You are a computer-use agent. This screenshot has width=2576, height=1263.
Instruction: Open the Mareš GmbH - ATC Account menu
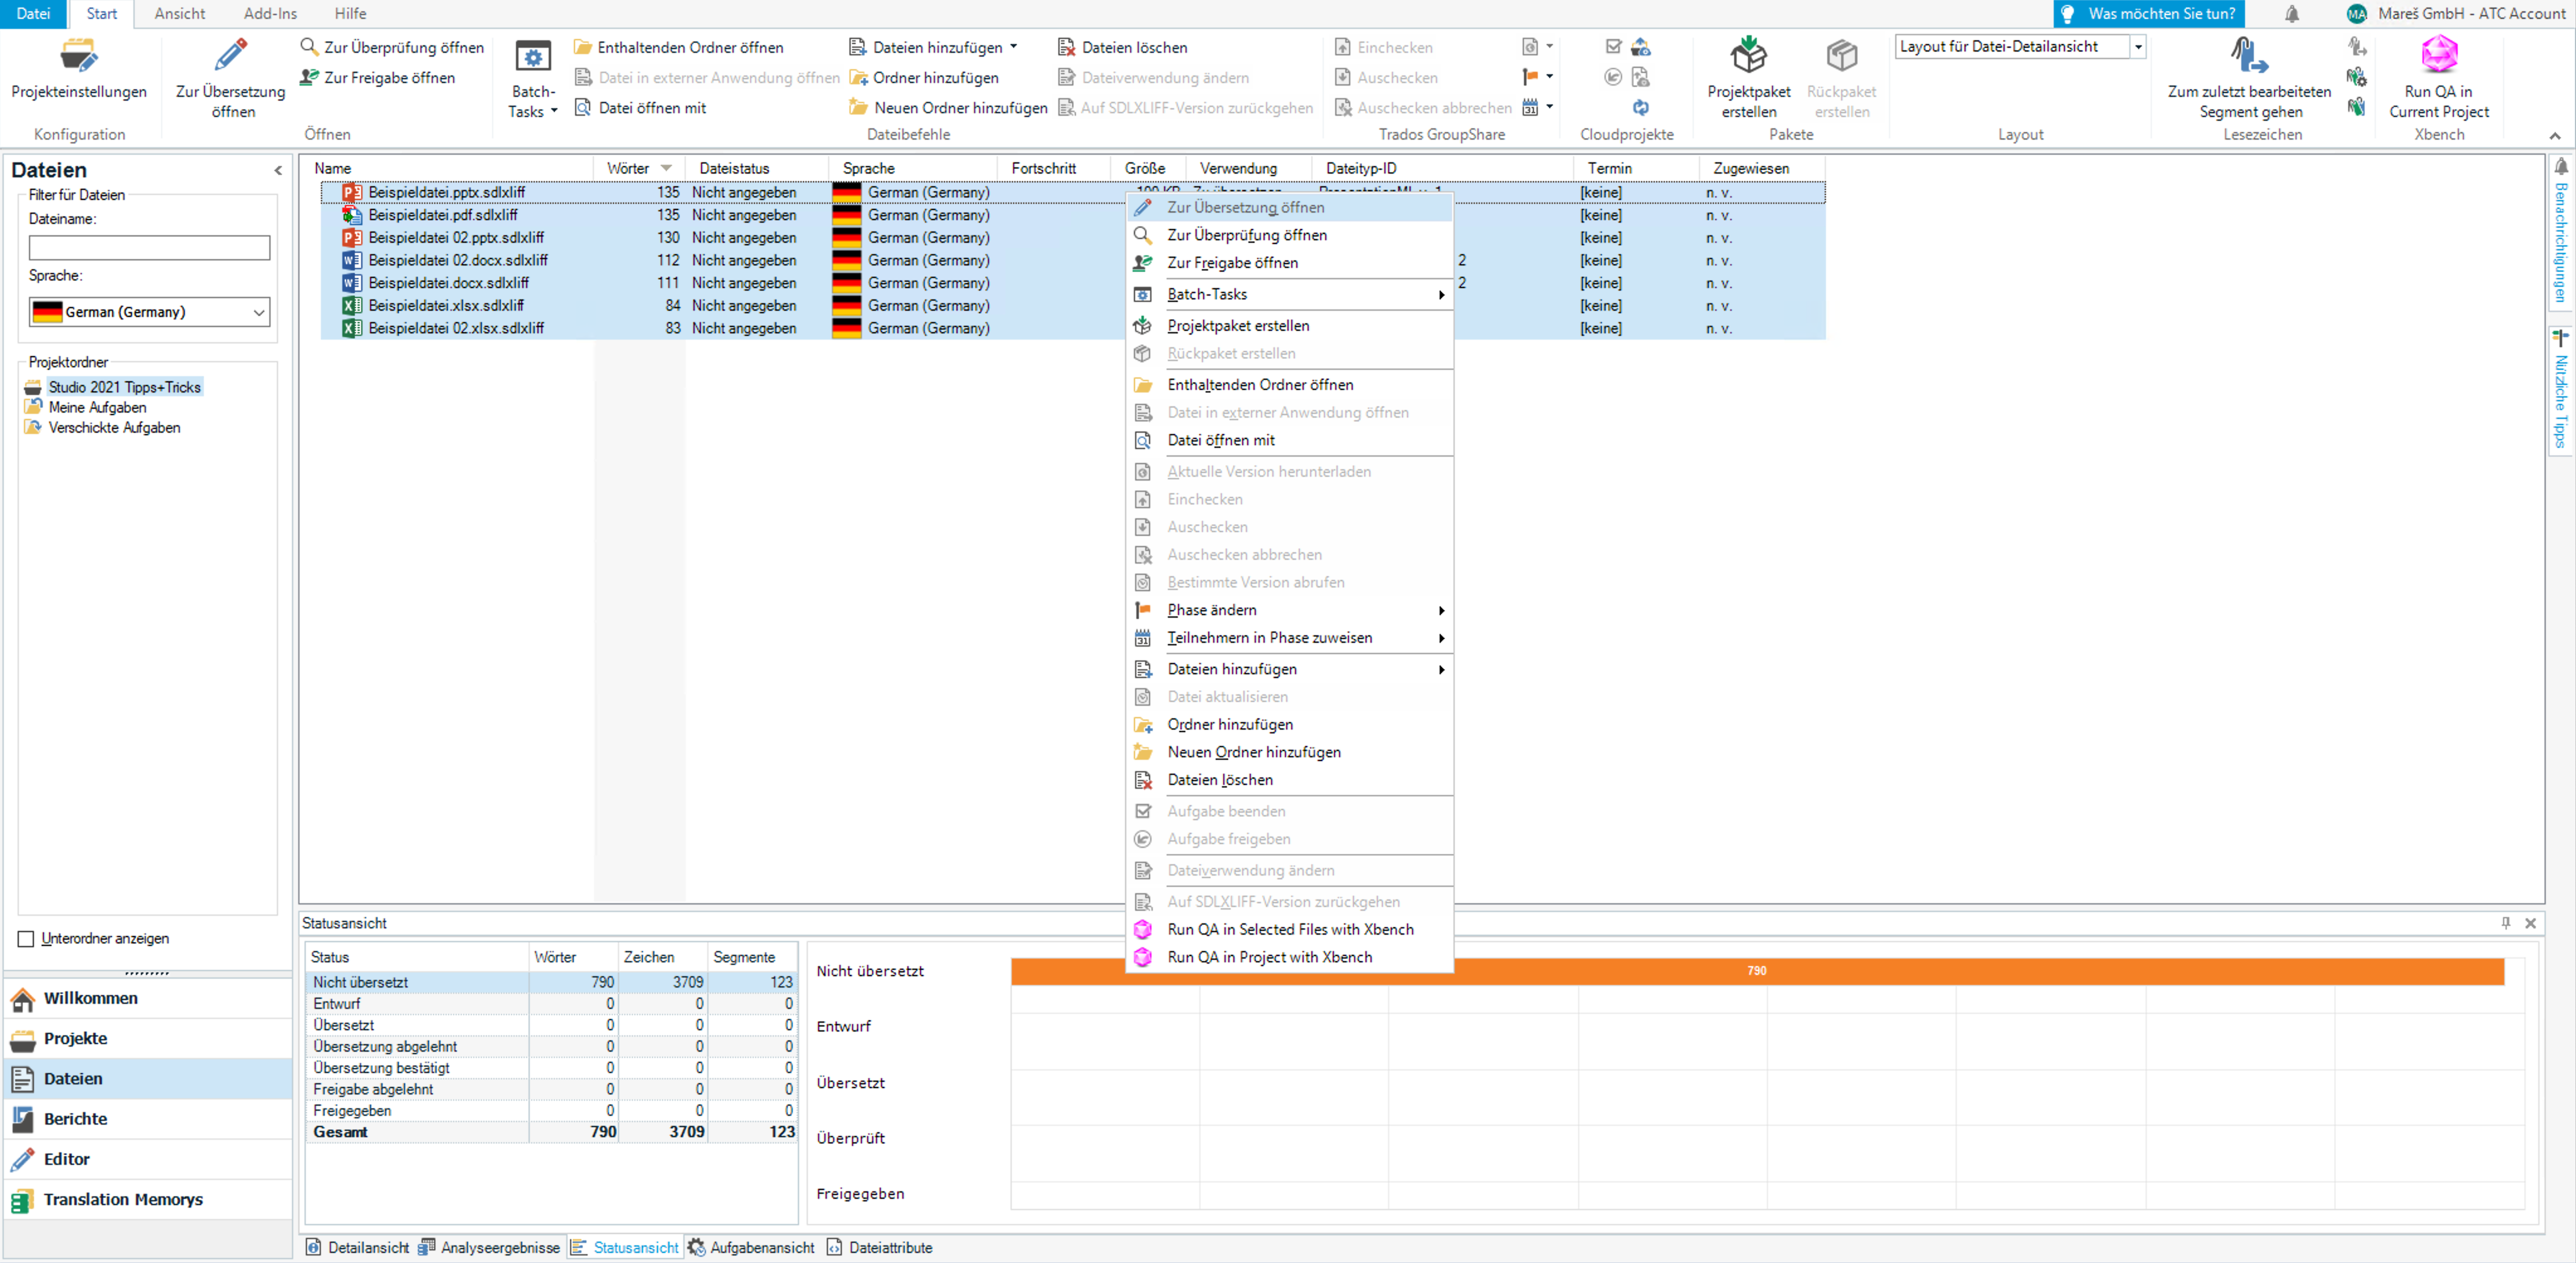2457,14
